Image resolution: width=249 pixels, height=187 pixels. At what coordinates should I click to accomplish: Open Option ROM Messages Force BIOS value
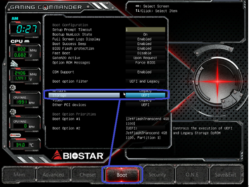click(x=145, y=63)
